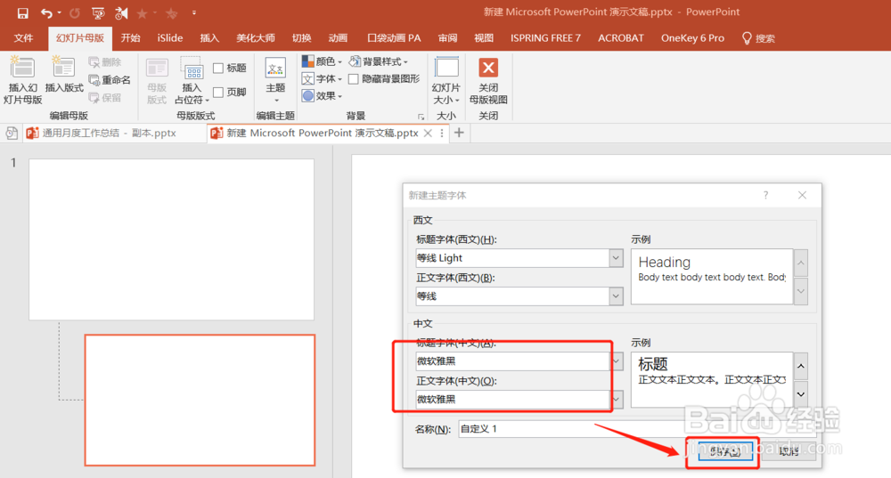
Task: Open Latin body font dropdown
Action: point(616,296)
